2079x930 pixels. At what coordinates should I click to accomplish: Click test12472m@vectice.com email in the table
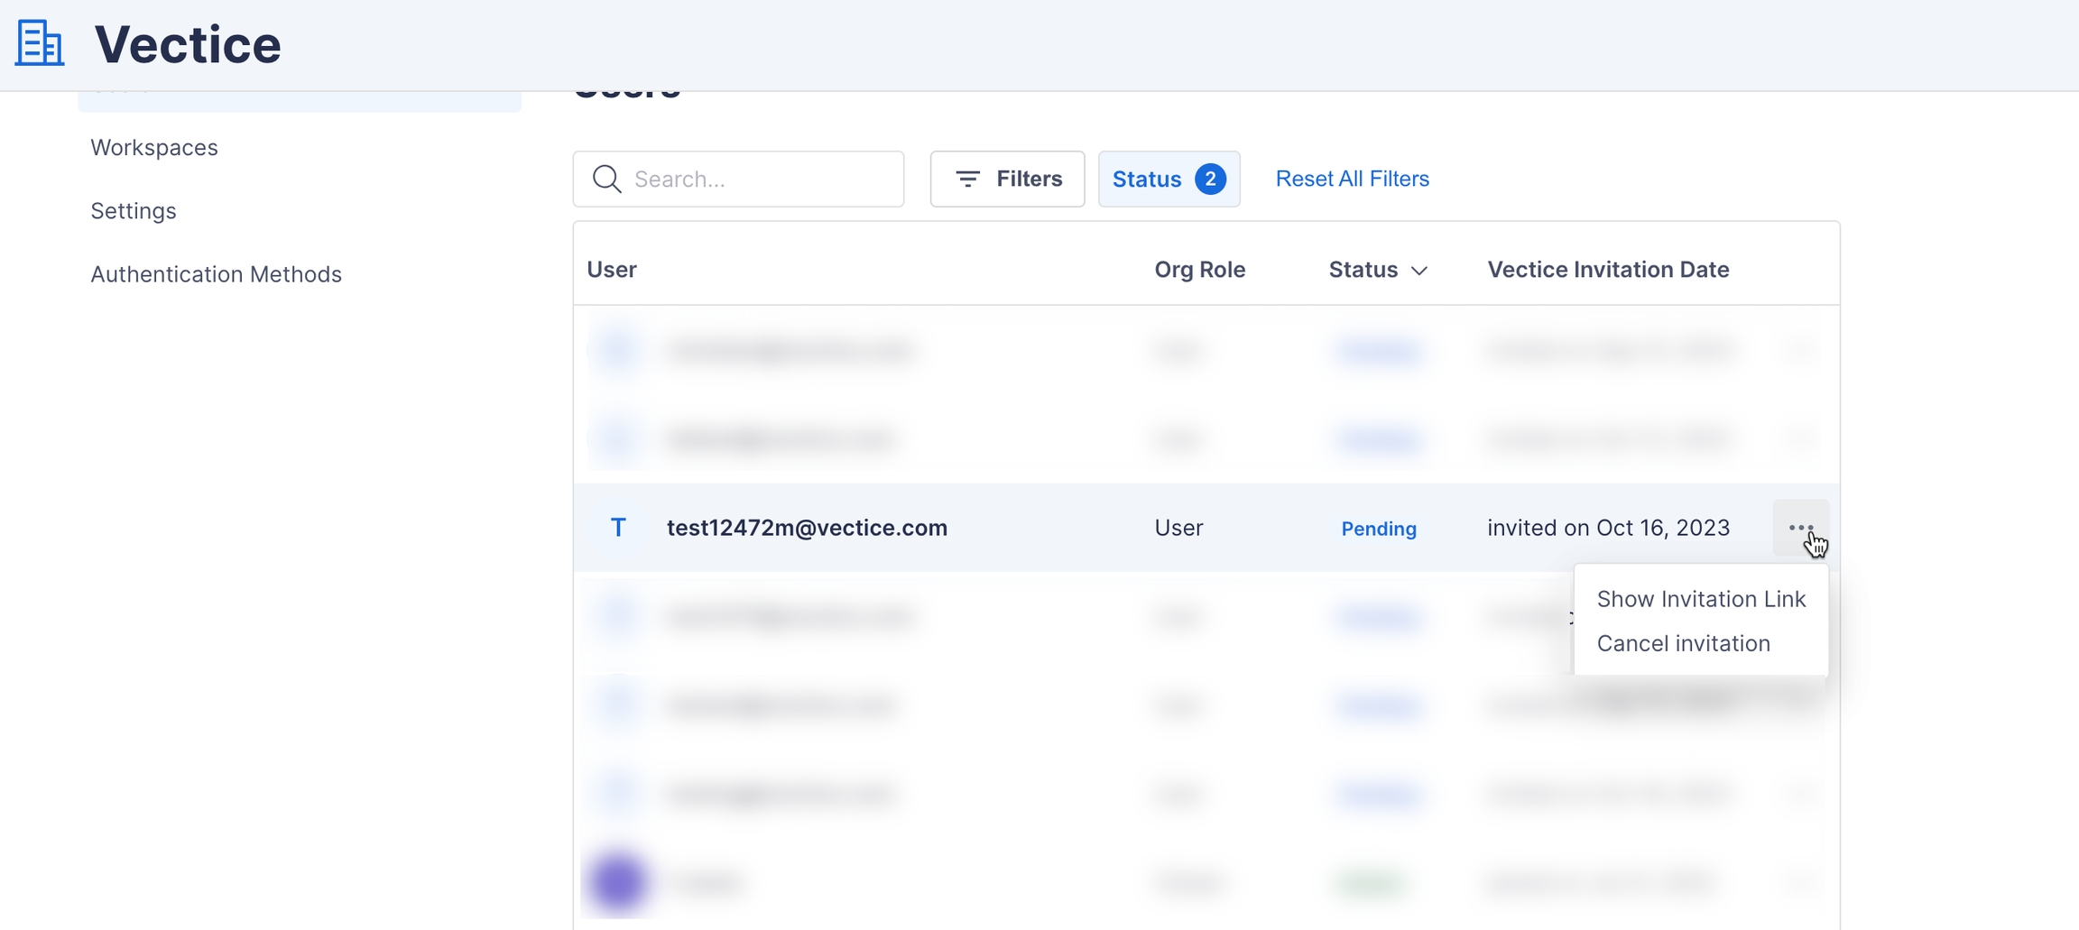[807, 528]
